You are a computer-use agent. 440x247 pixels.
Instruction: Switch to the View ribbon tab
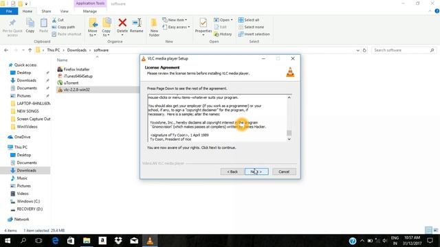(64, 11)
